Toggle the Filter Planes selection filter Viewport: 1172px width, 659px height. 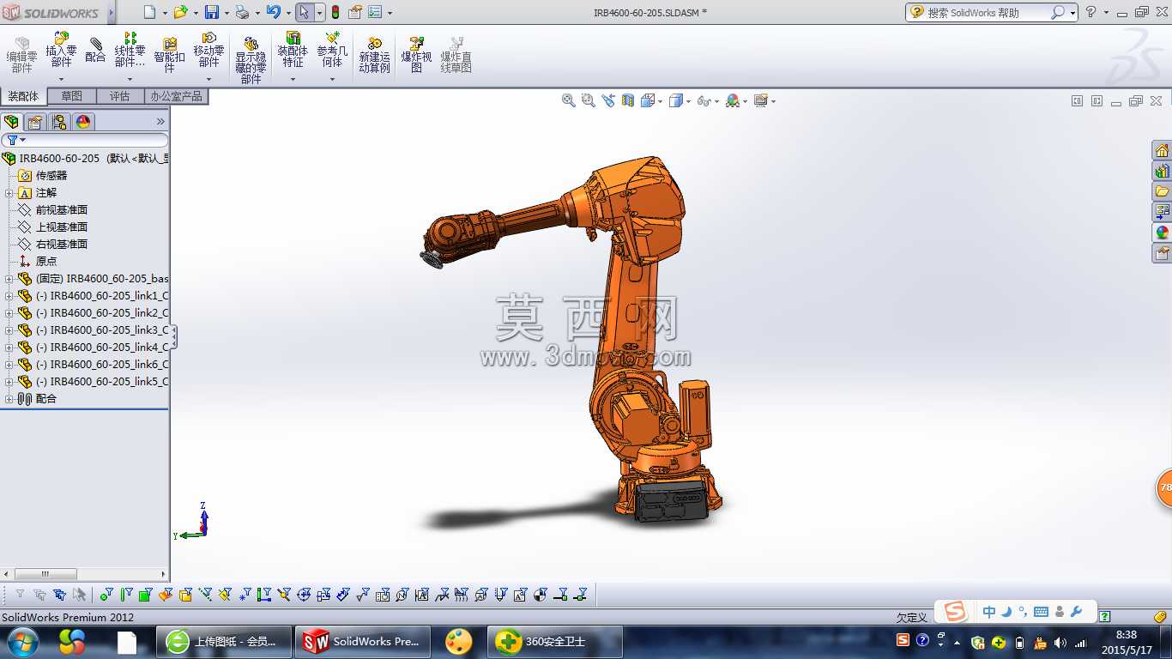coord(225,594)
